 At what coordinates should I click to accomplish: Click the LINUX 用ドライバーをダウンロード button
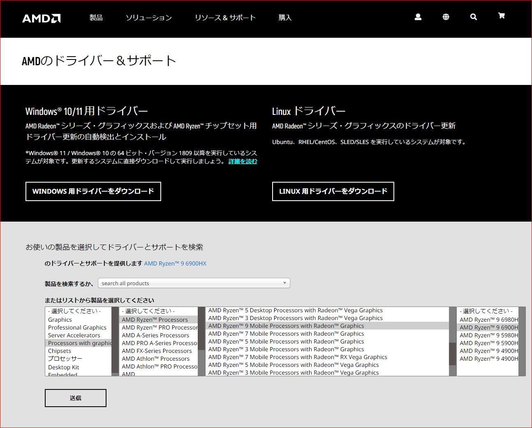[x=333, y=191]
